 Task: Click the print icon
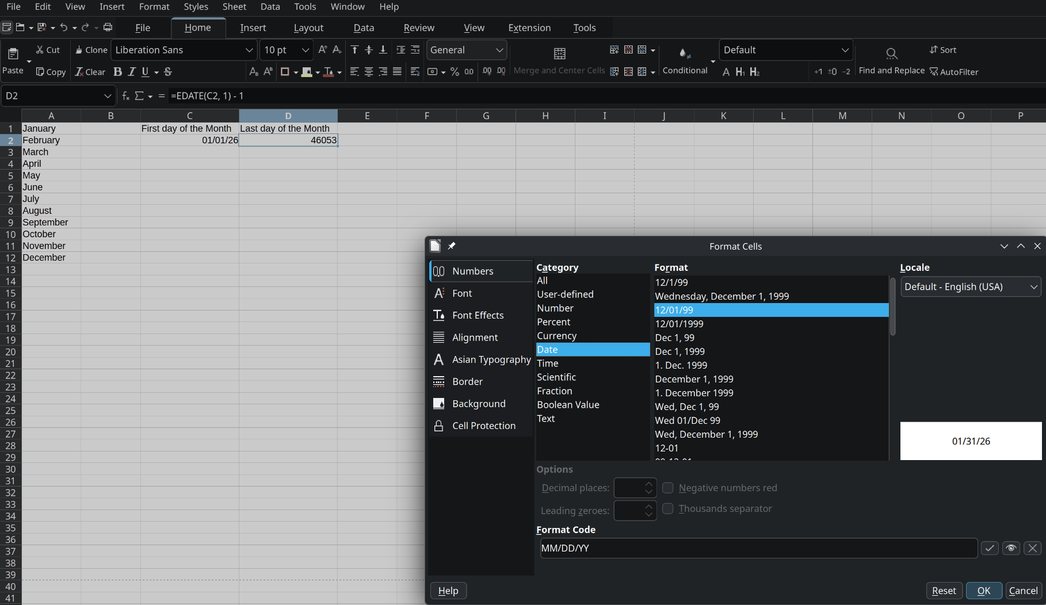[108, 28]
